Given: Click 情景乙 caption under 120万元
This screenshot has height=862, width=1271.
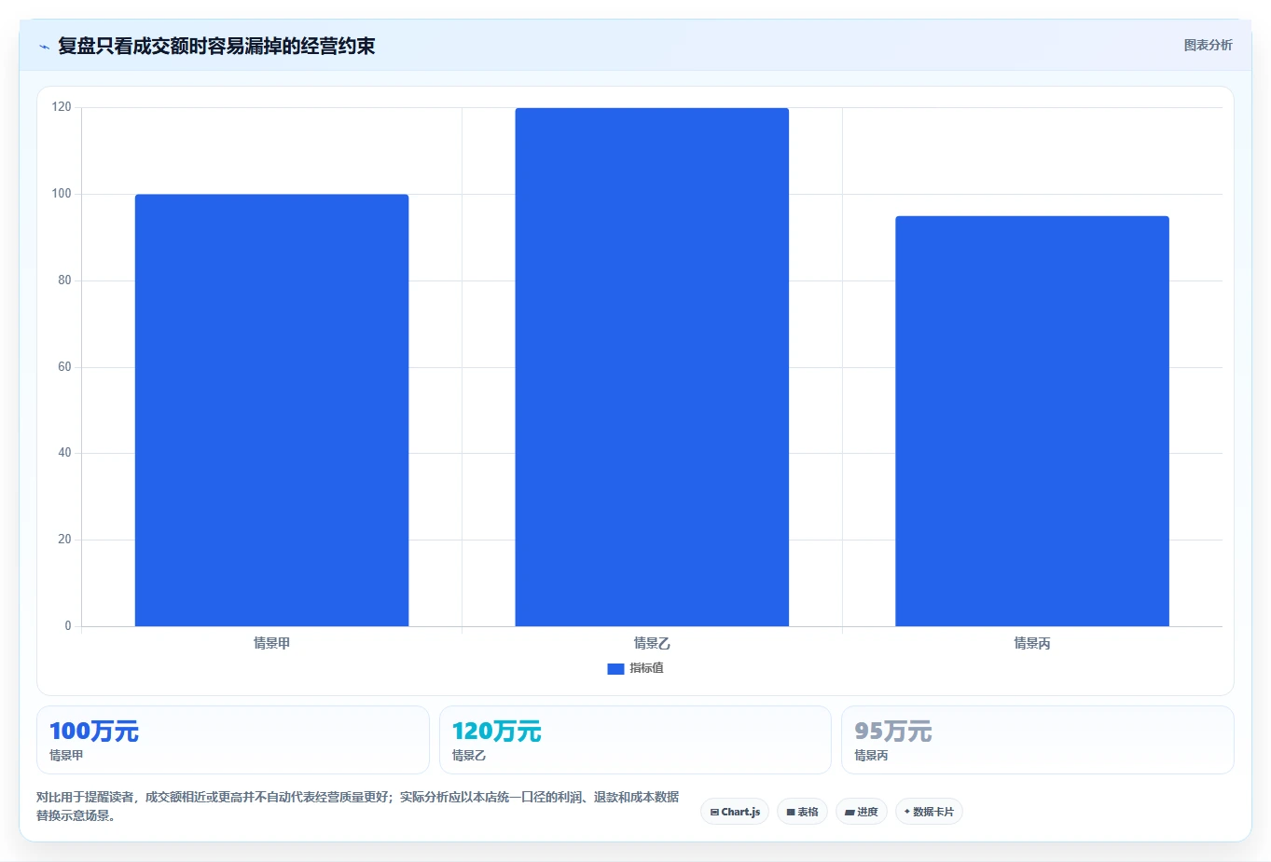Looking at the screenshot, I should pyautogui.click(x=469, y=756).
